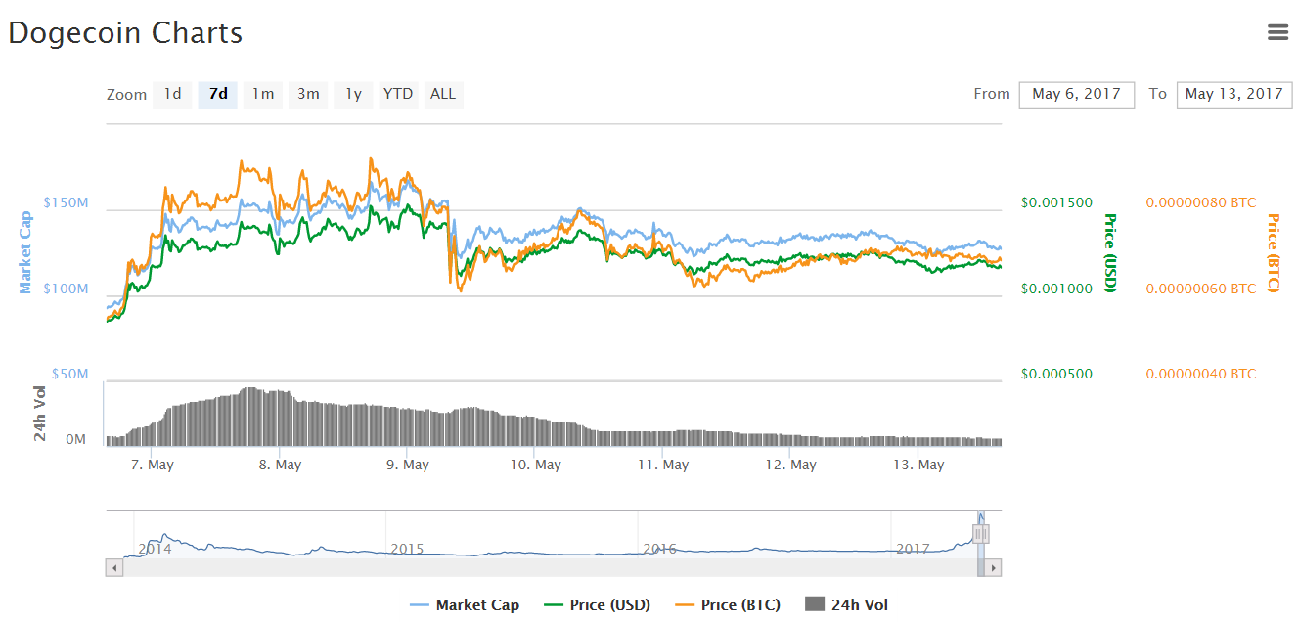Screen dimensions: 1298x622
Task: Click 2016 in the navigator timeline
Action: click(659, 549)
